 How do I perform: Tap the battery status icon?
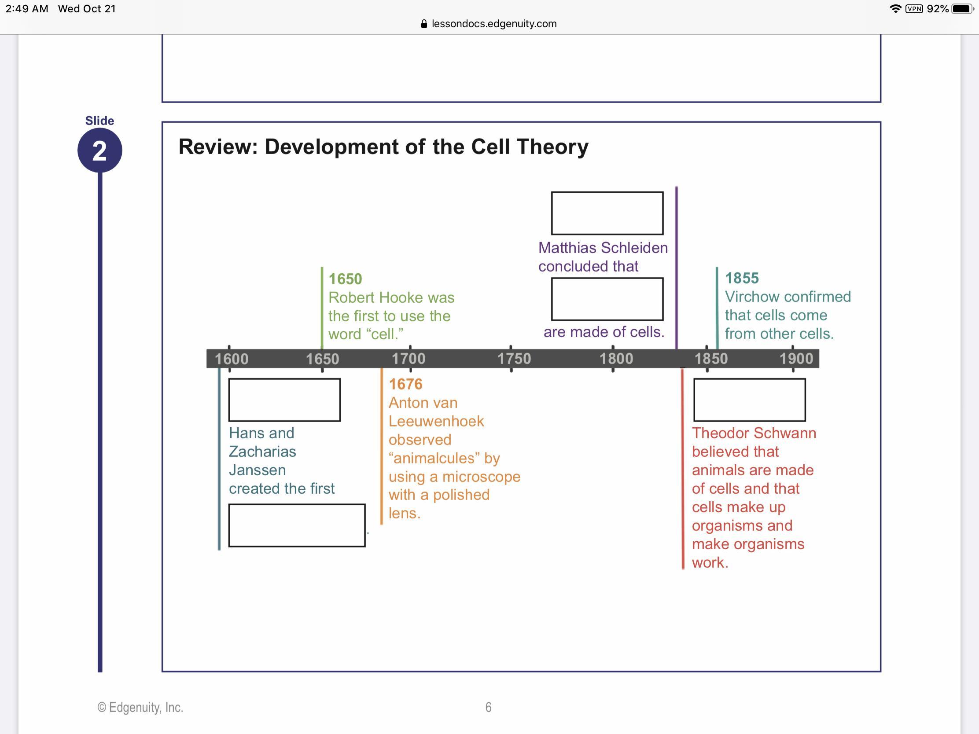[x=962, y=9]
